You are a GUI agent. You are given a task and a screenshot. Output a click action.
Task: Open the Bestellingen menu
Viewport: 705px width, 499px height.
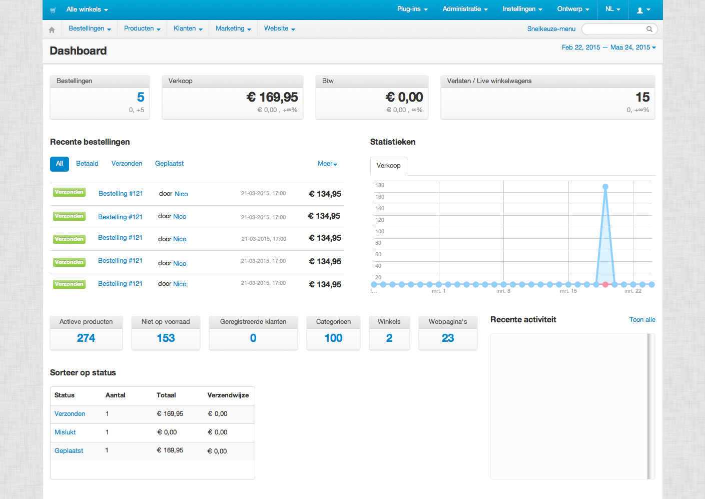(x=90, y=29)
